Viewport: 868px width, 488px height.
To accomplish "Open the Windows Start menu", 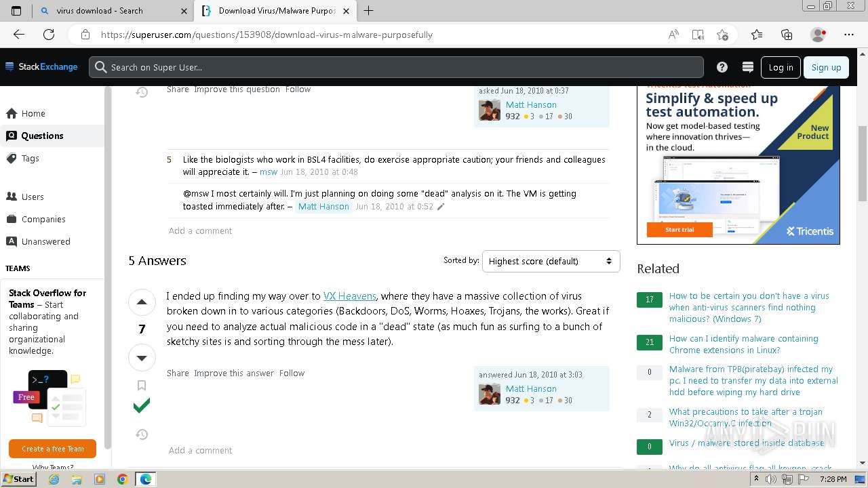I will [x=18, y=479].
